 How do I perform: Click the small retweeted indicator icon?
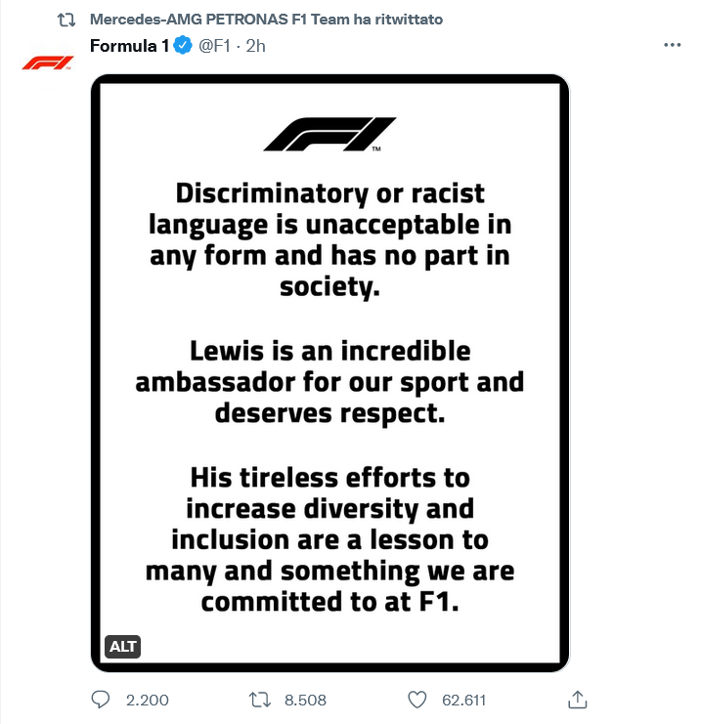66,20
